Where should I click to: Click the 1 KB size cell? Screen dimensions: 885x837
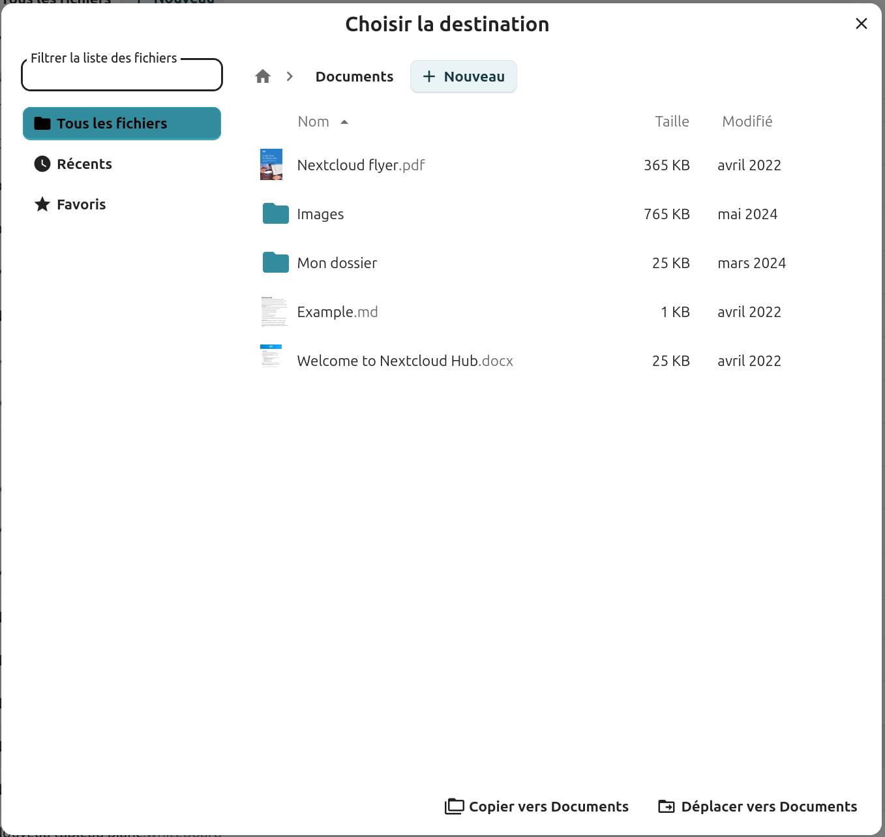point(675,312)
